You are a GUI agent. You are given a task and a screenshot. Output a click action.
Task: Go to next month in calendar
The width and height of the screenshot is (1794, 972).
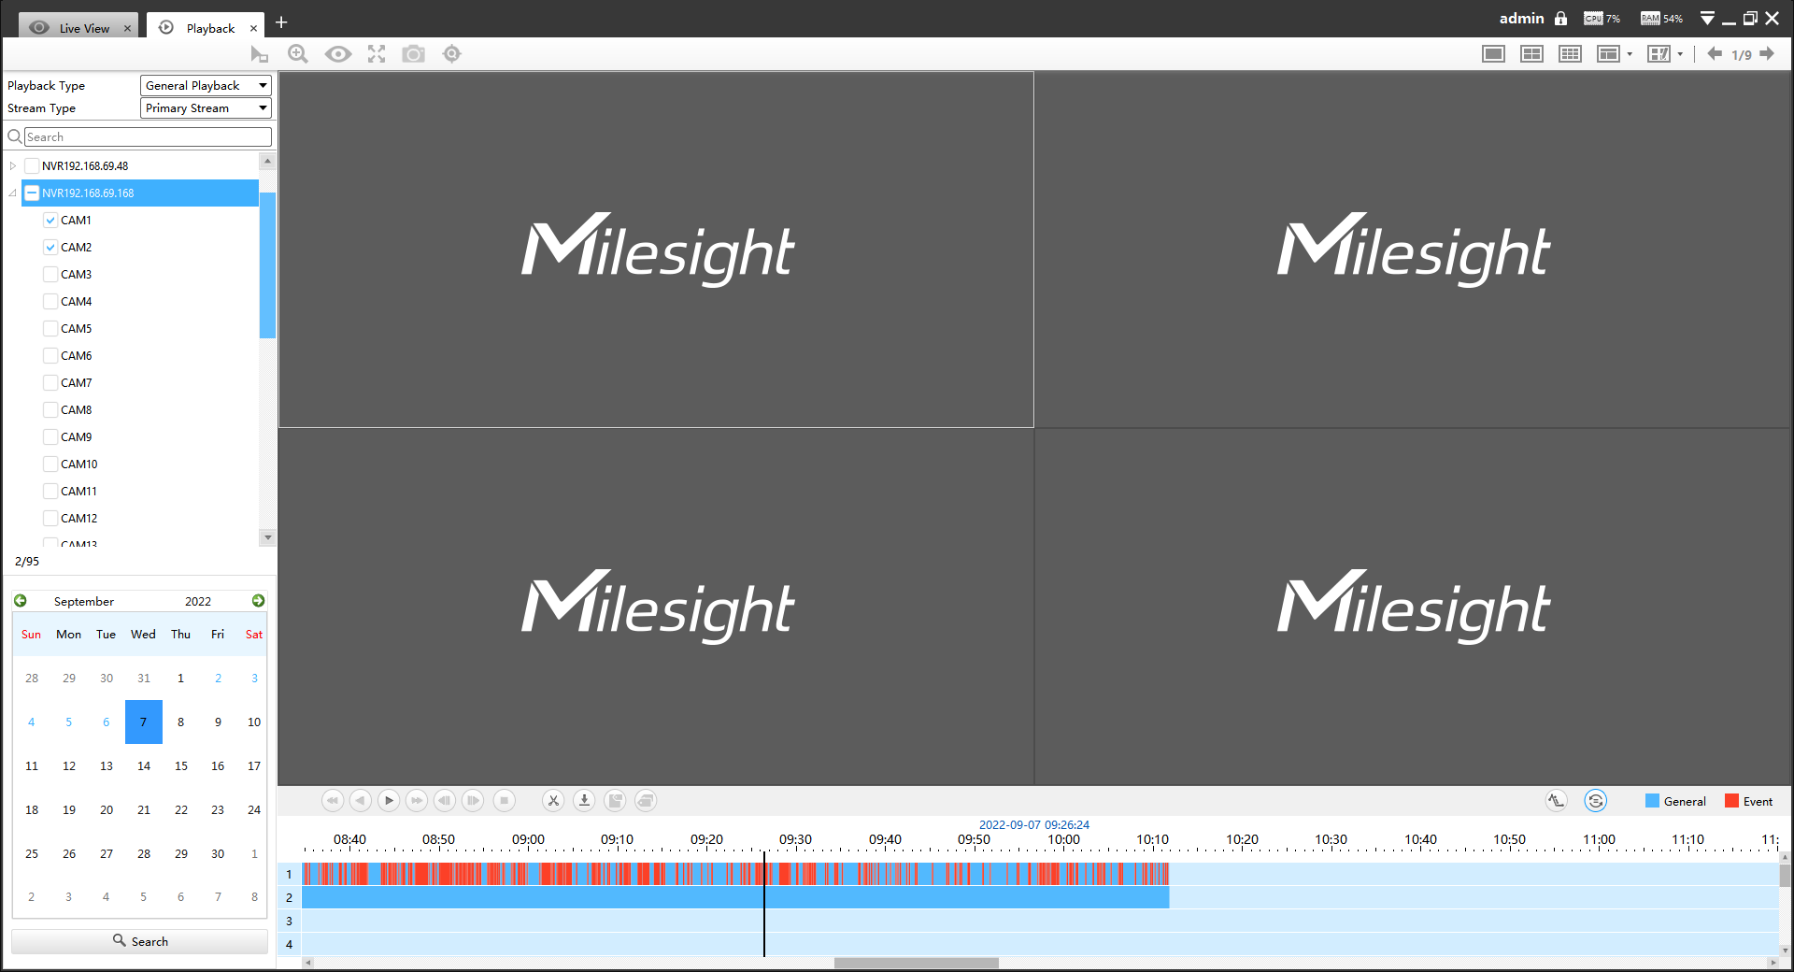point(258,601)
